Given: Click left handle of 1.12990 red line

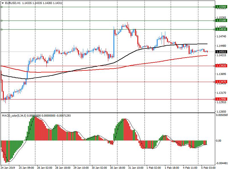Looking at the screenshot, I should tap(1, 99).
